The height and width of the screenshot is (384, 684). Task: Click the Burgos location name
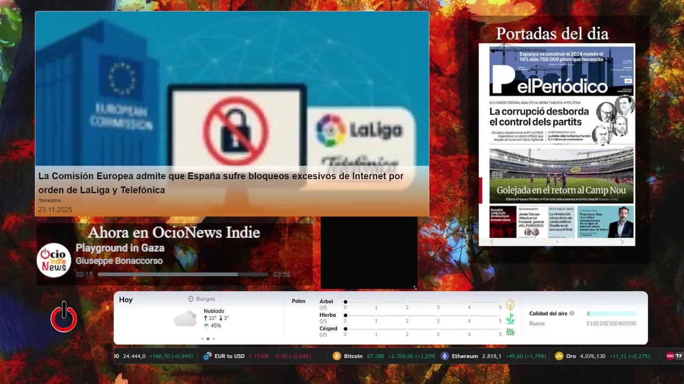(x=206, y=299)
